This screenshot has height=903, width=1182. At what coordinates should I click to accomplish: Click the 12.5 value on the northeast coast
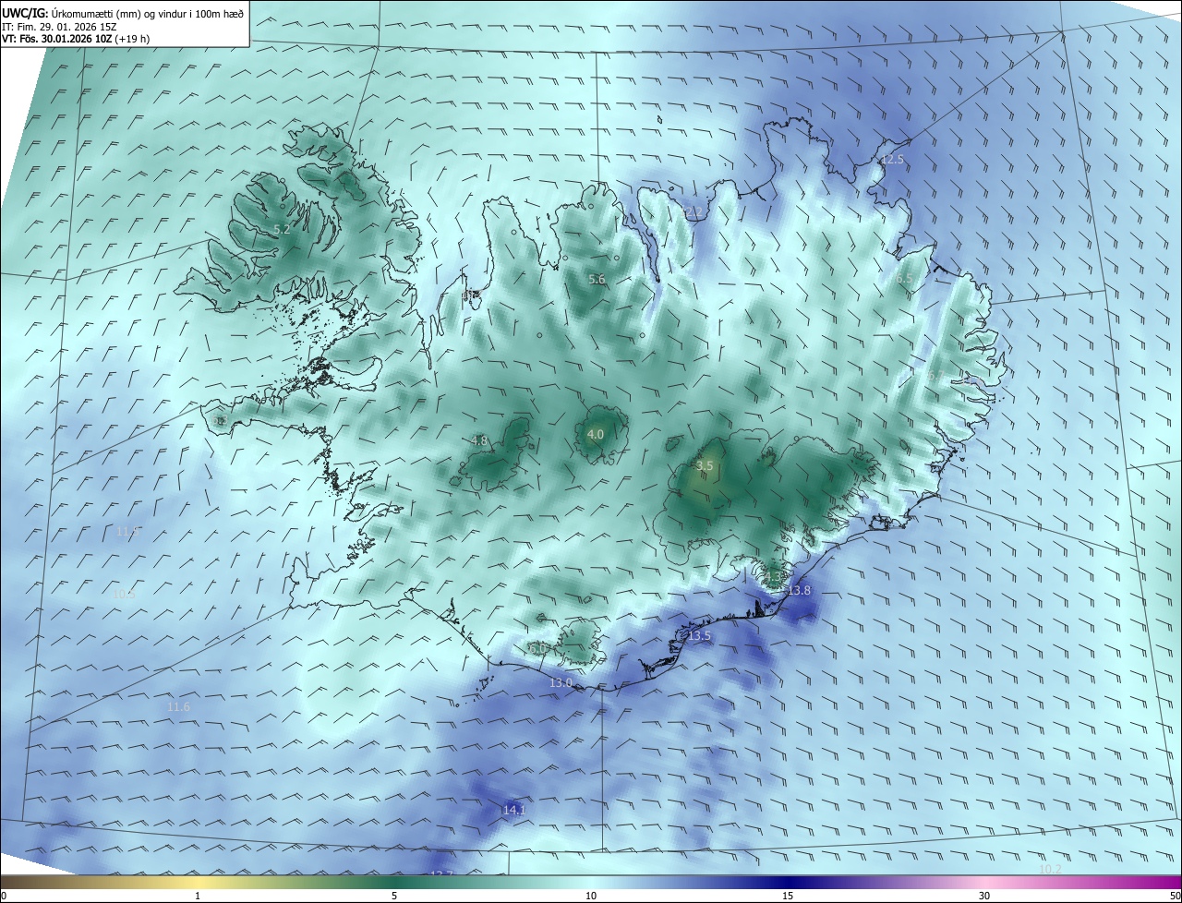pyautogui.click(x=892, y=160)
